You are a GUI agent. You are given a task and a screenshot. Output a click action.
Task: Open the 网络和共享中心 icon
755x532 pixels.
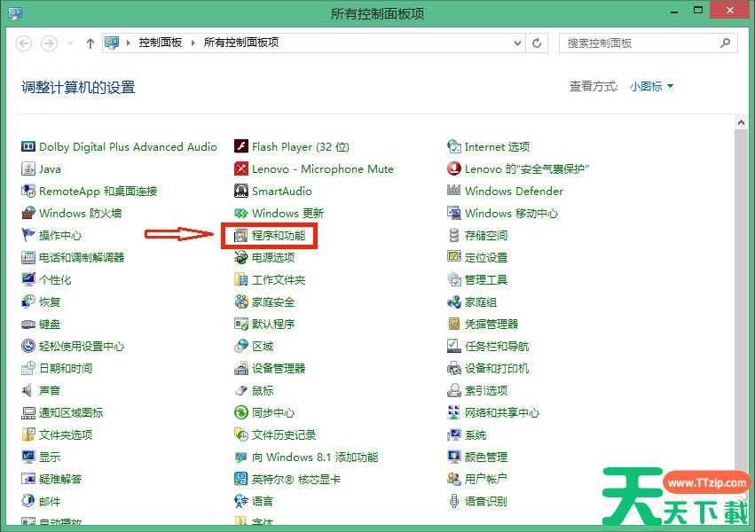pos(454,413)
